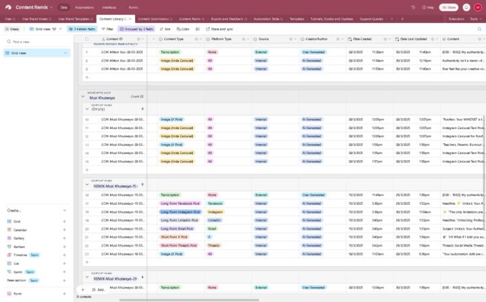Click the Help button
This screenshot has height=302, width=486.
tap(428, 7)
